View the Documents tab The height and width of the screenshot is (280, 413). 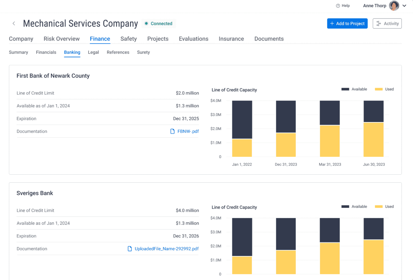coord(269,39)
